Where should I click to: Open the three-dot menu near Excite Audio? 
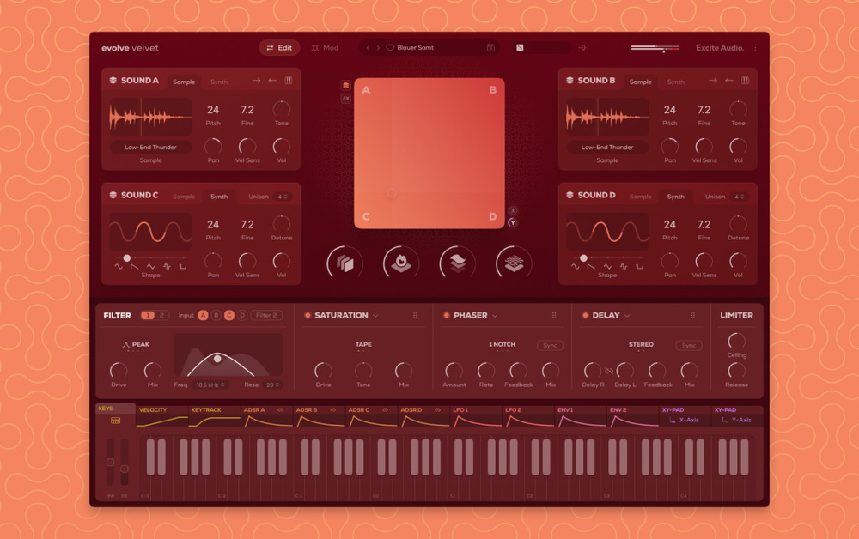(x=756, y=48)
